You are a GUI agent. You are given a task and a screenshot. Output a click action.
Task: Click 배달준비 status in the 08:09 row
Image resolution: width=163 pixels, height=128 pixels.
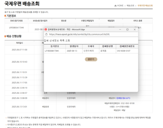[46, 98]
